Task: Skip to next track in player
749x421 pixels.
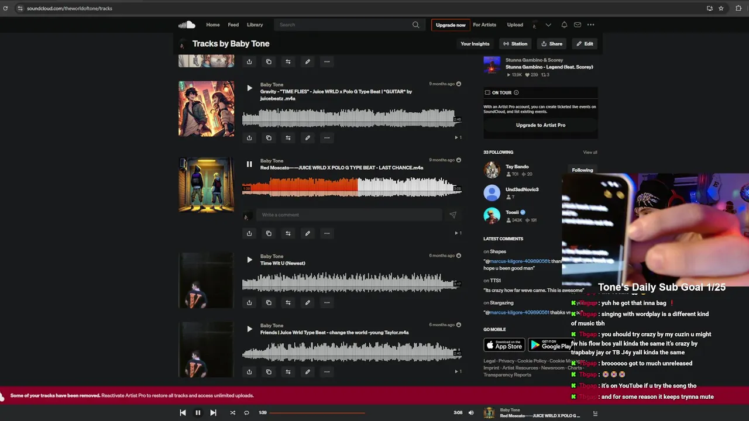Action: (213, 413)
